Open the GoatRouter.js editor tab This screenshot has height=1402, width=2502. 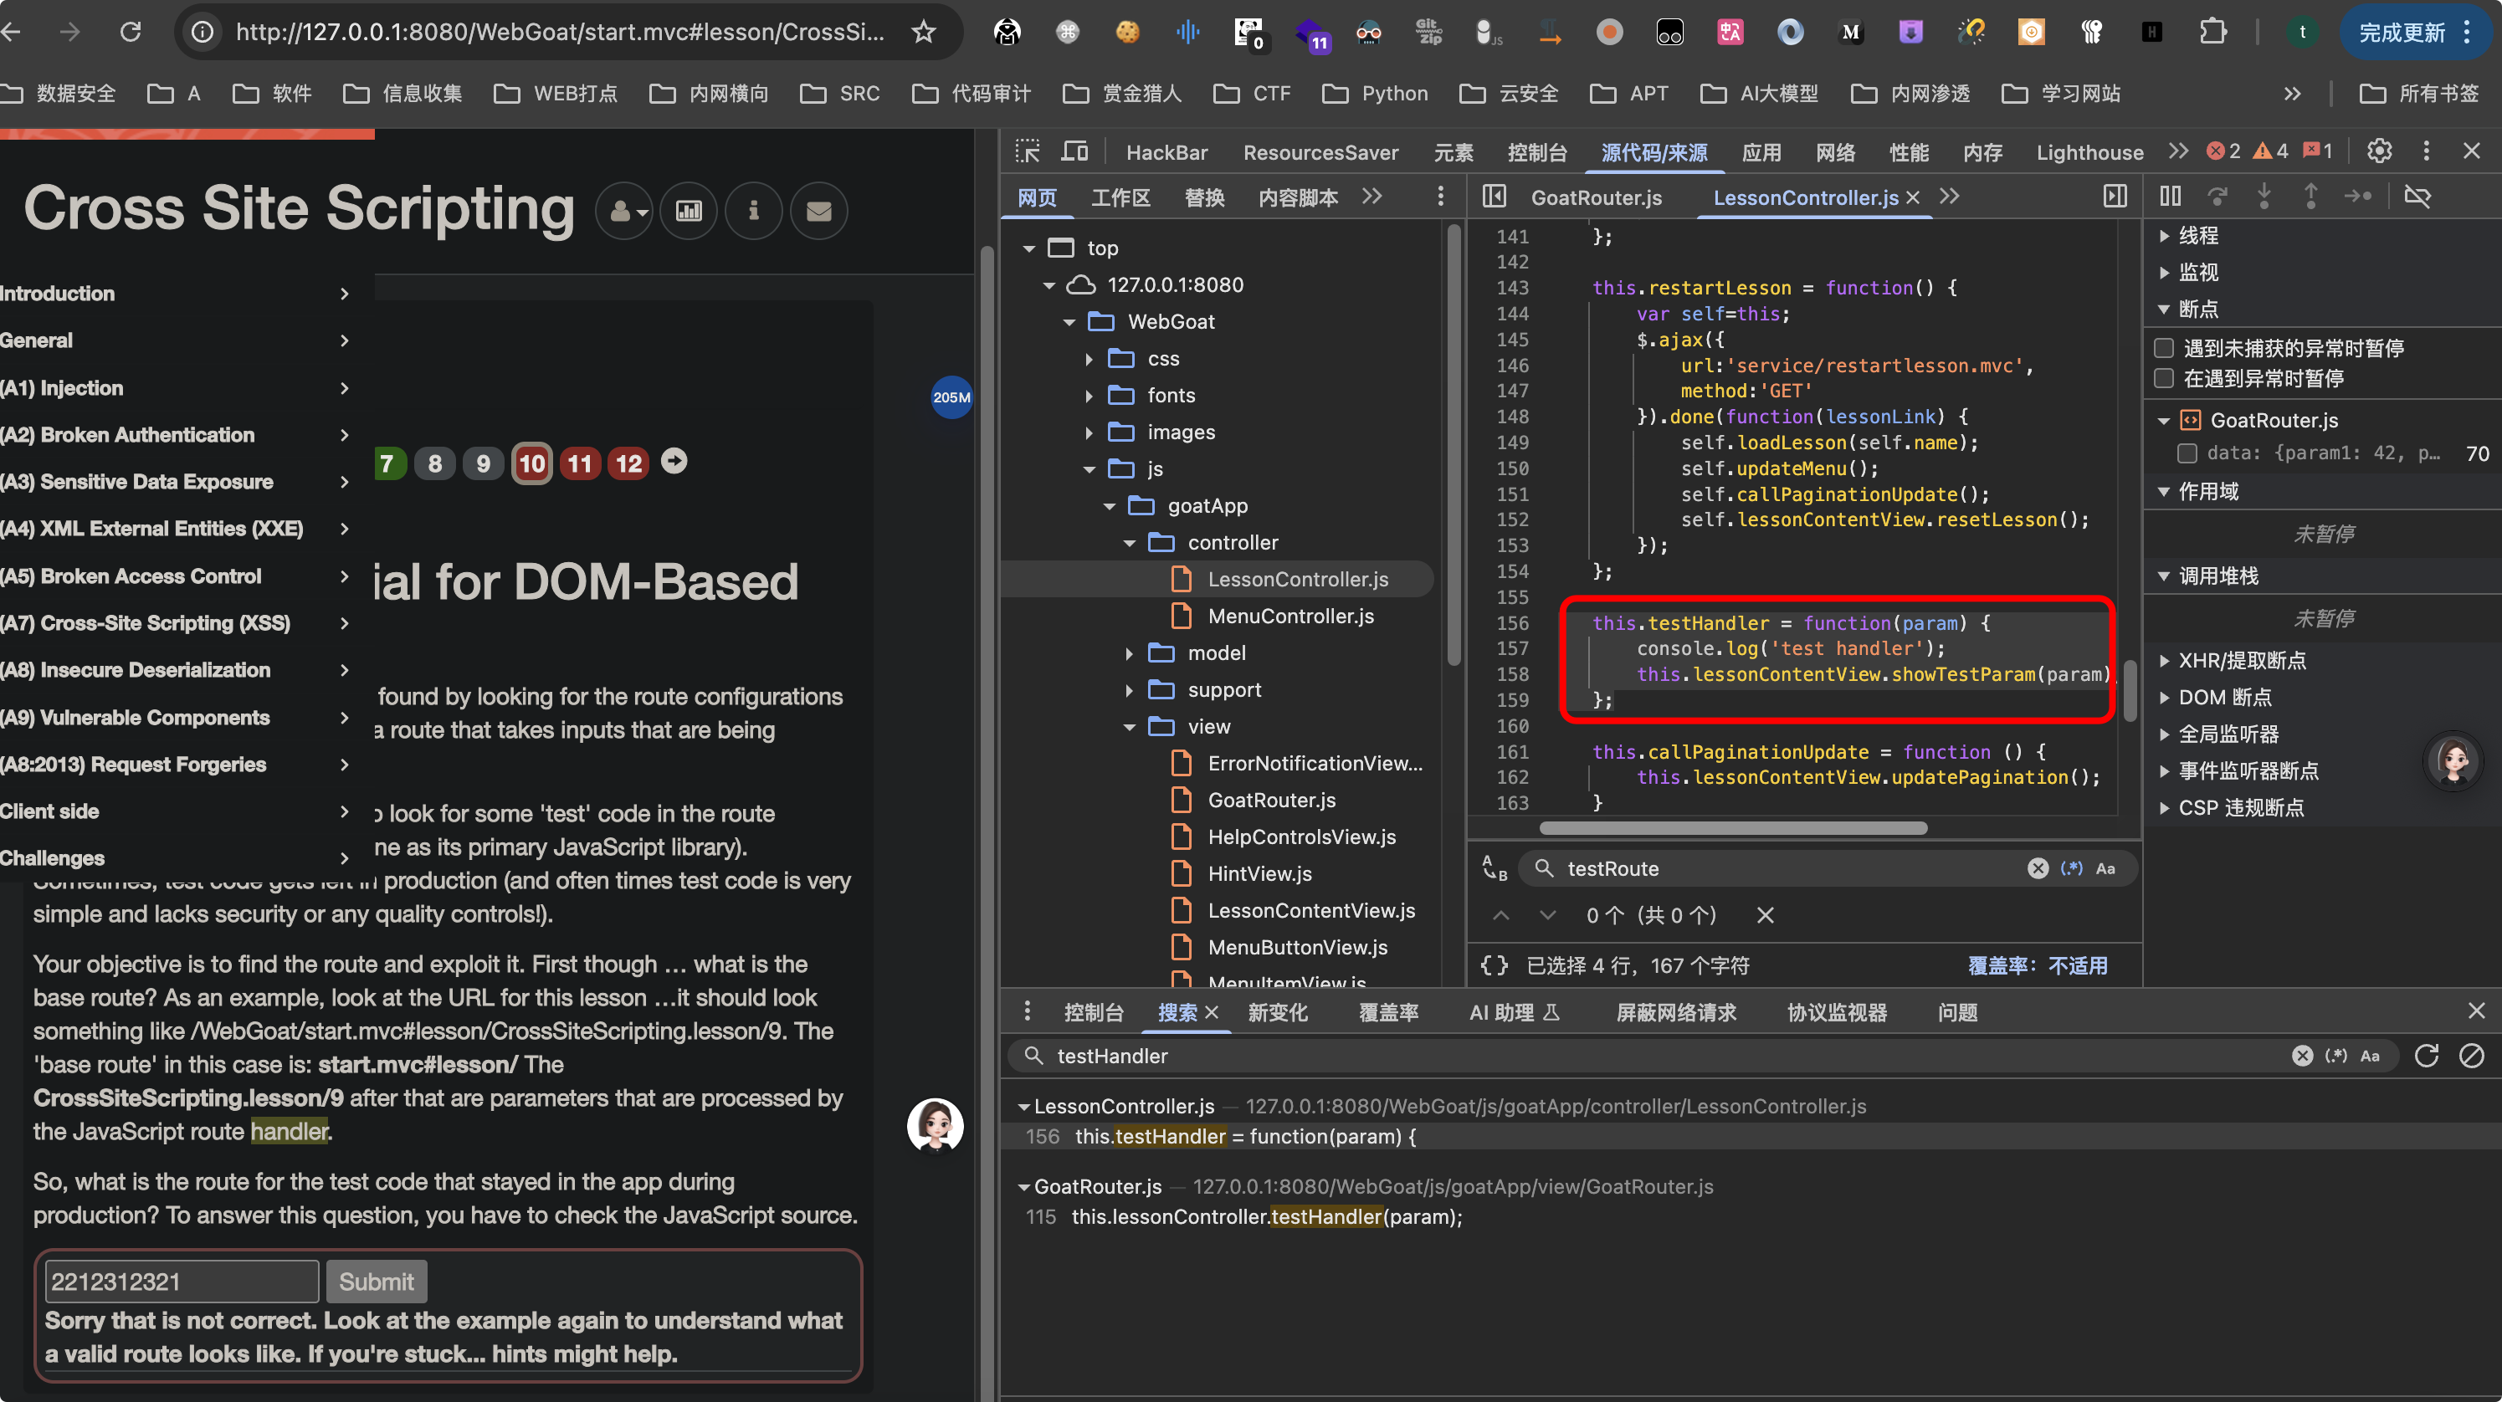[x=1596, y=197]
